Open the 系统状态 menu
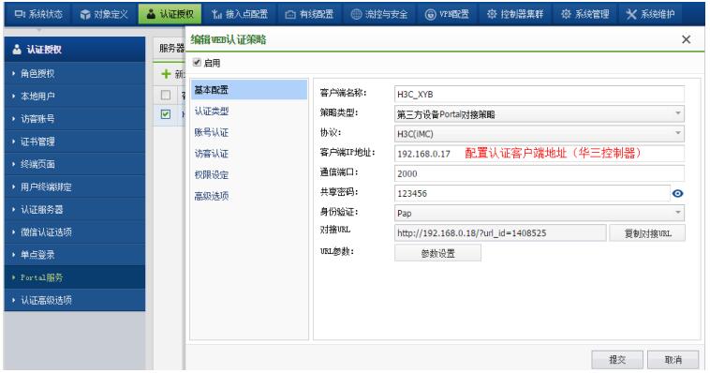710x373 pixels. pos(38,14)
